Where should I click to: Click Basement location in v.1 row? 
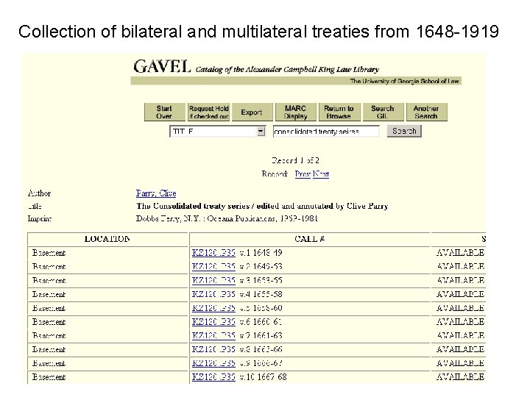point(49,253)
